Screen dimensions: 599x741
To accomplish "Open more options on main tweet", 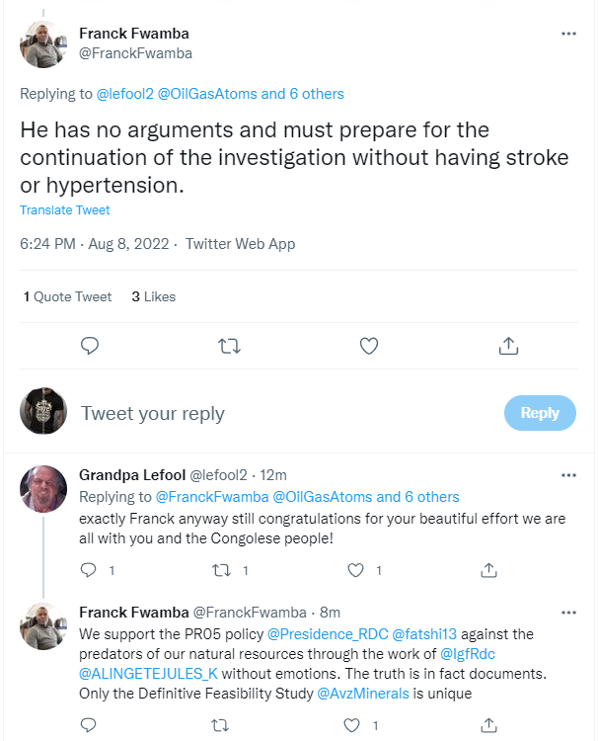I will 568,34.
